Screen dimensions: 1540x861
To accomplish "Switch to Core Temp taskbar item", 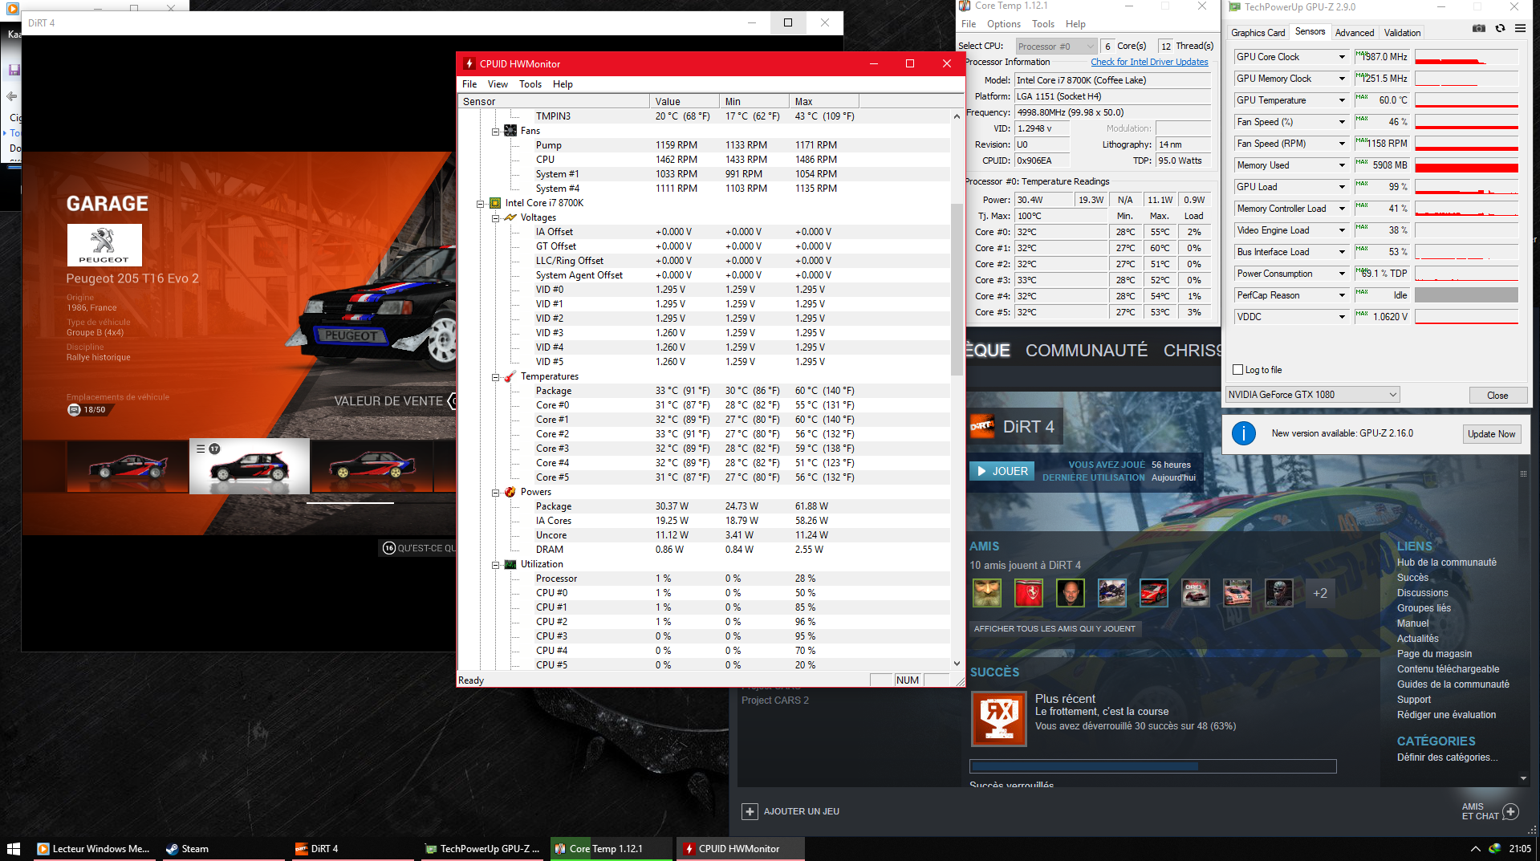I will coord(612,848).
